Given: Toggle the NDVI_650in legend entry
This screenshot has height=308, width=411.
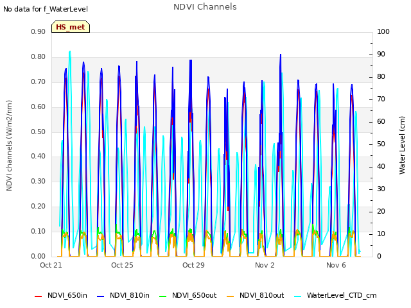Looking at the screenshot, I should (x=61, y=295).
